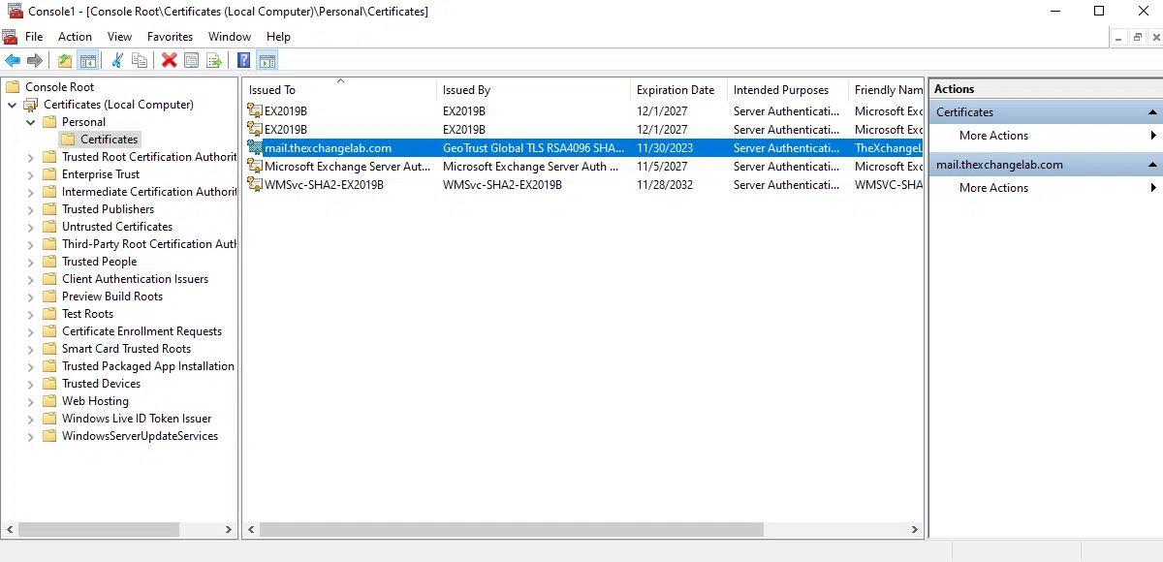Click the certificate list horizontal scrollbar
The image size is (1163, 562).
click(x=581, y=530)
